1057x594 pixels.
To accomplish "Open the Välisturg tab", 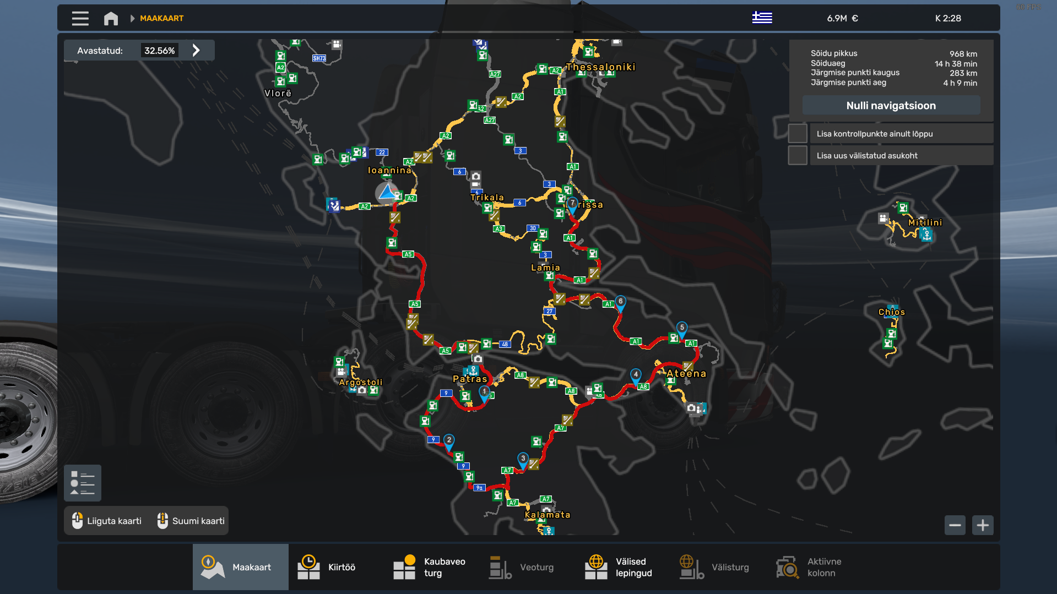I will click(720, 567).
